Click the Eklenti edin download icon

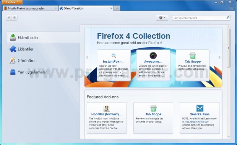(13, 37)
